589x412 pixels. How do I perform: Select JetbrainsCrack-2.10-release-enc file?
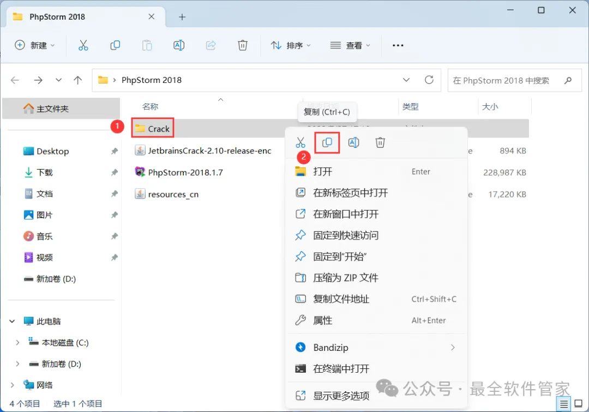pos(203,151)
